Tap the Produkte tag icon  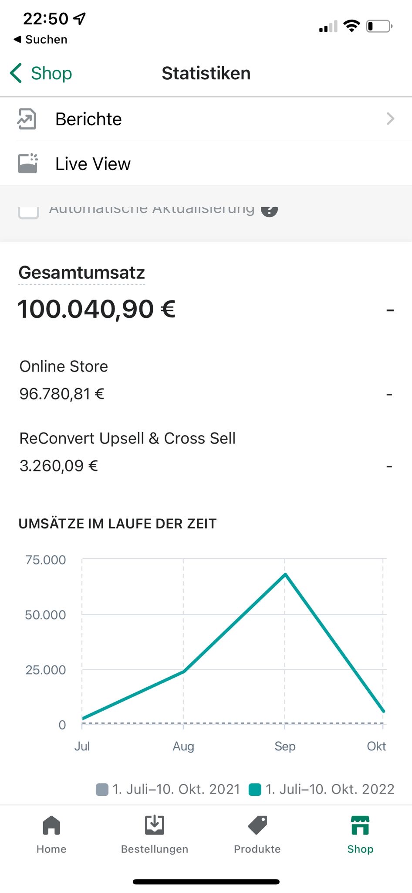[257, 825]
